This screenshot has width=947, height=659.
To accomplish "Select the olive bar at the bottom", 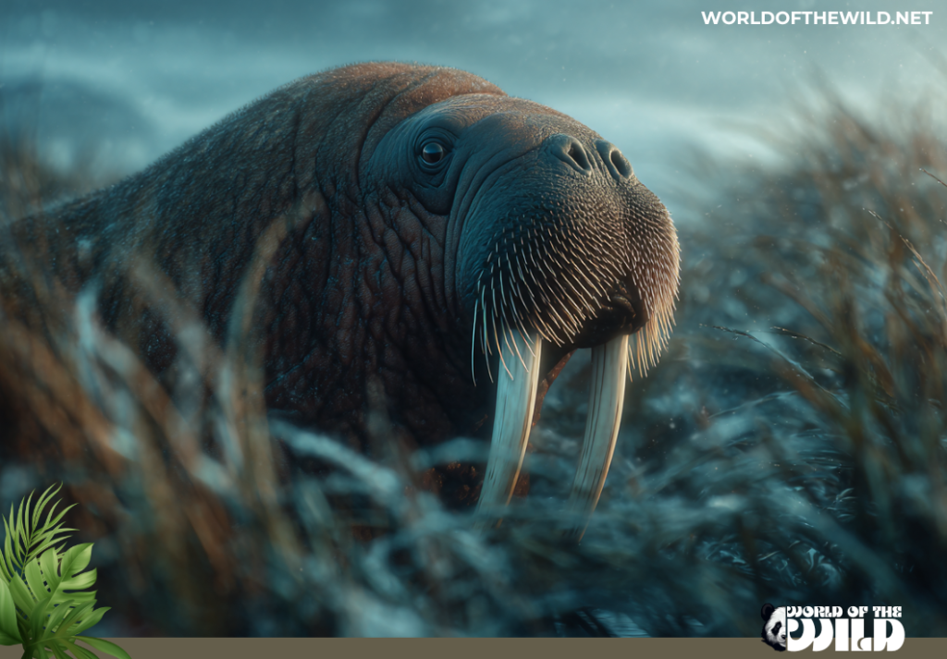I will click(370, 647).
